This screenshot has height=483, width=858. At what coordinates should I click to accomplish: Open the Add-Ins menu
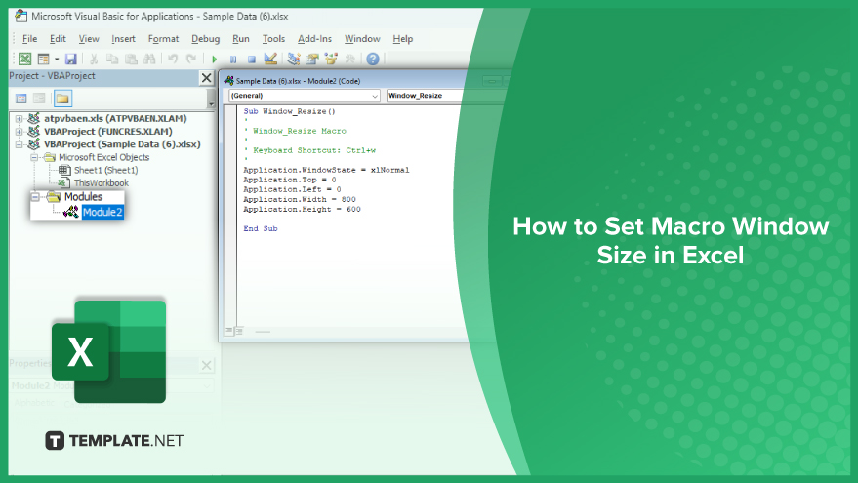[x=314, y=39]
